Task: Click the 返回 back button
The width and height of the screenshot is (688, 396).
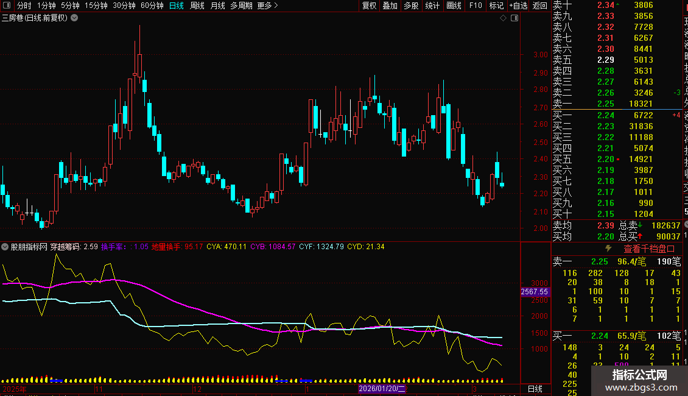Action: tap(539, 5)
